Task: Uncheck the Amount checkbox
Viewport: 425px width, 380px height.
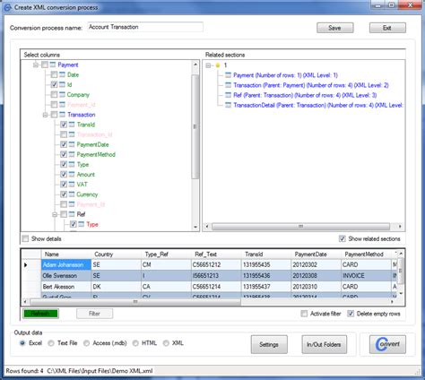Action: [64, 175]
